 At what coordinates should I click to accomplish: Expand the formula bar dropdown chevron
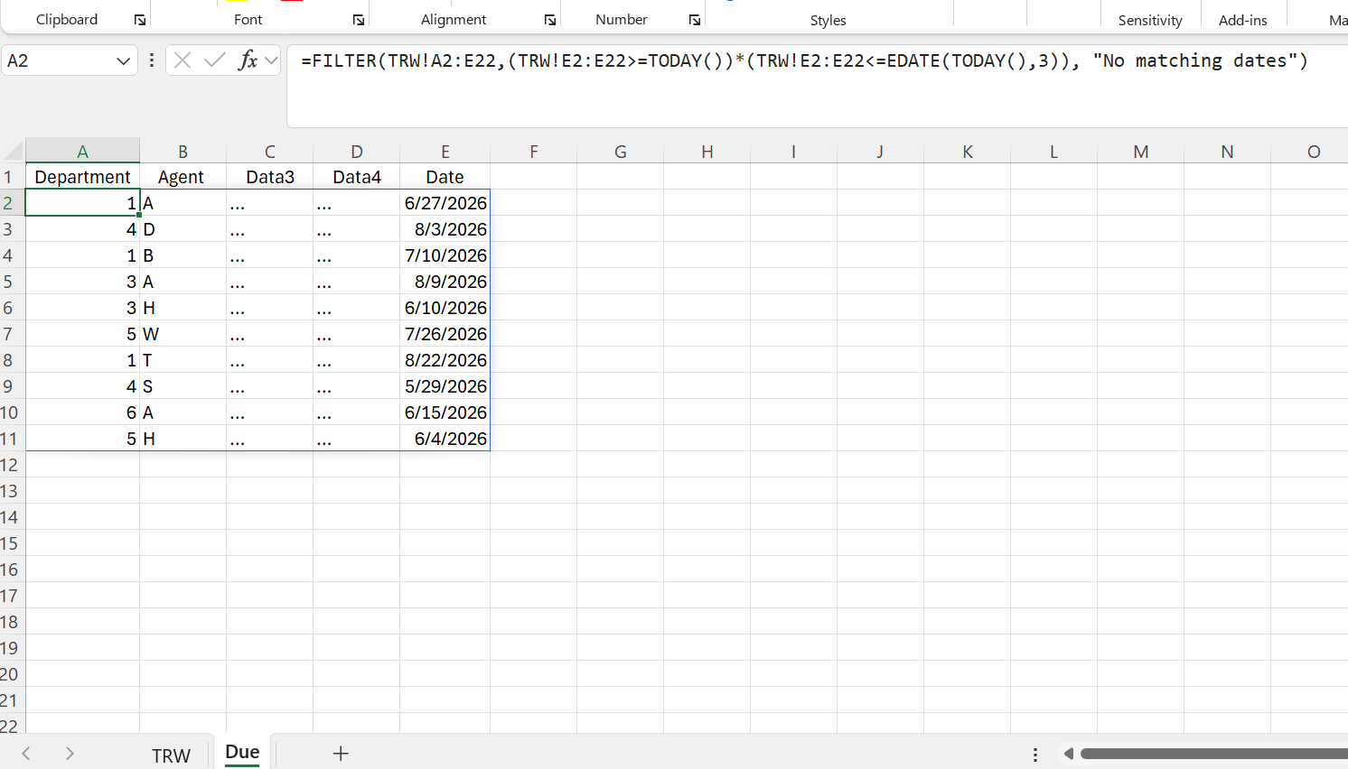[271, 60]
